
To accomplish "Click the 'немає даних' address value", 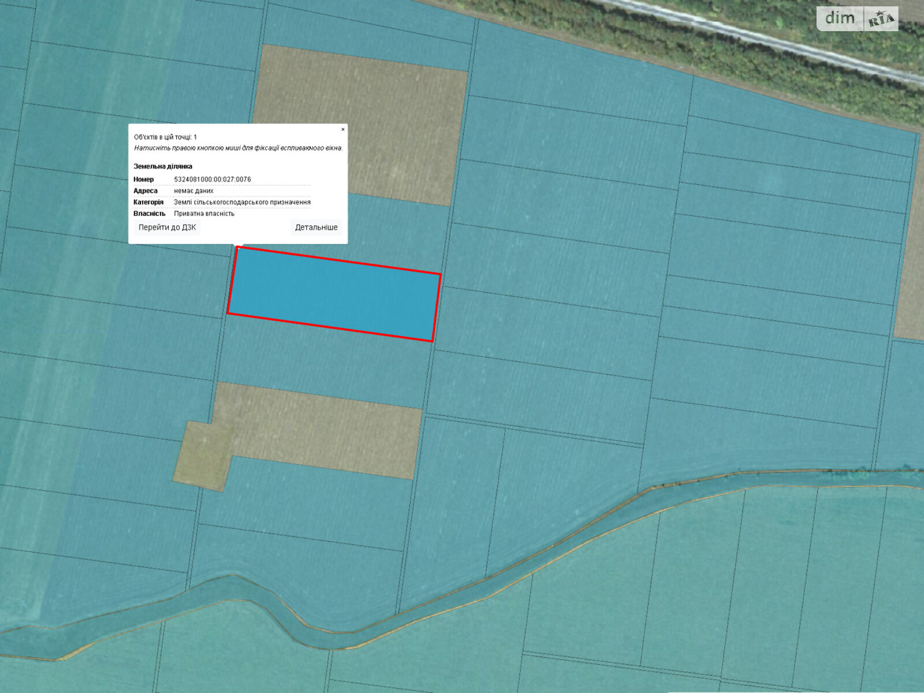I will (193, 191).
